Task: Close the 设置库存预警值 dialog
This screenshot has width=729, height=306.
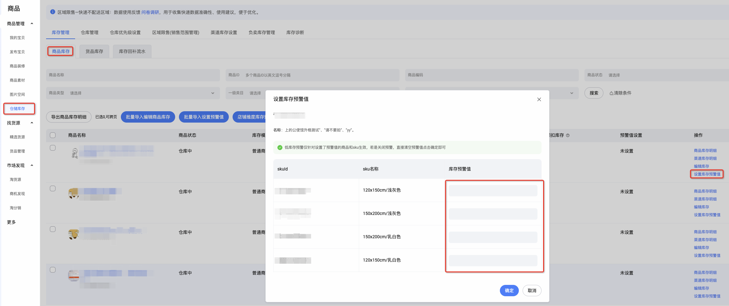Action: click(539, 99)
